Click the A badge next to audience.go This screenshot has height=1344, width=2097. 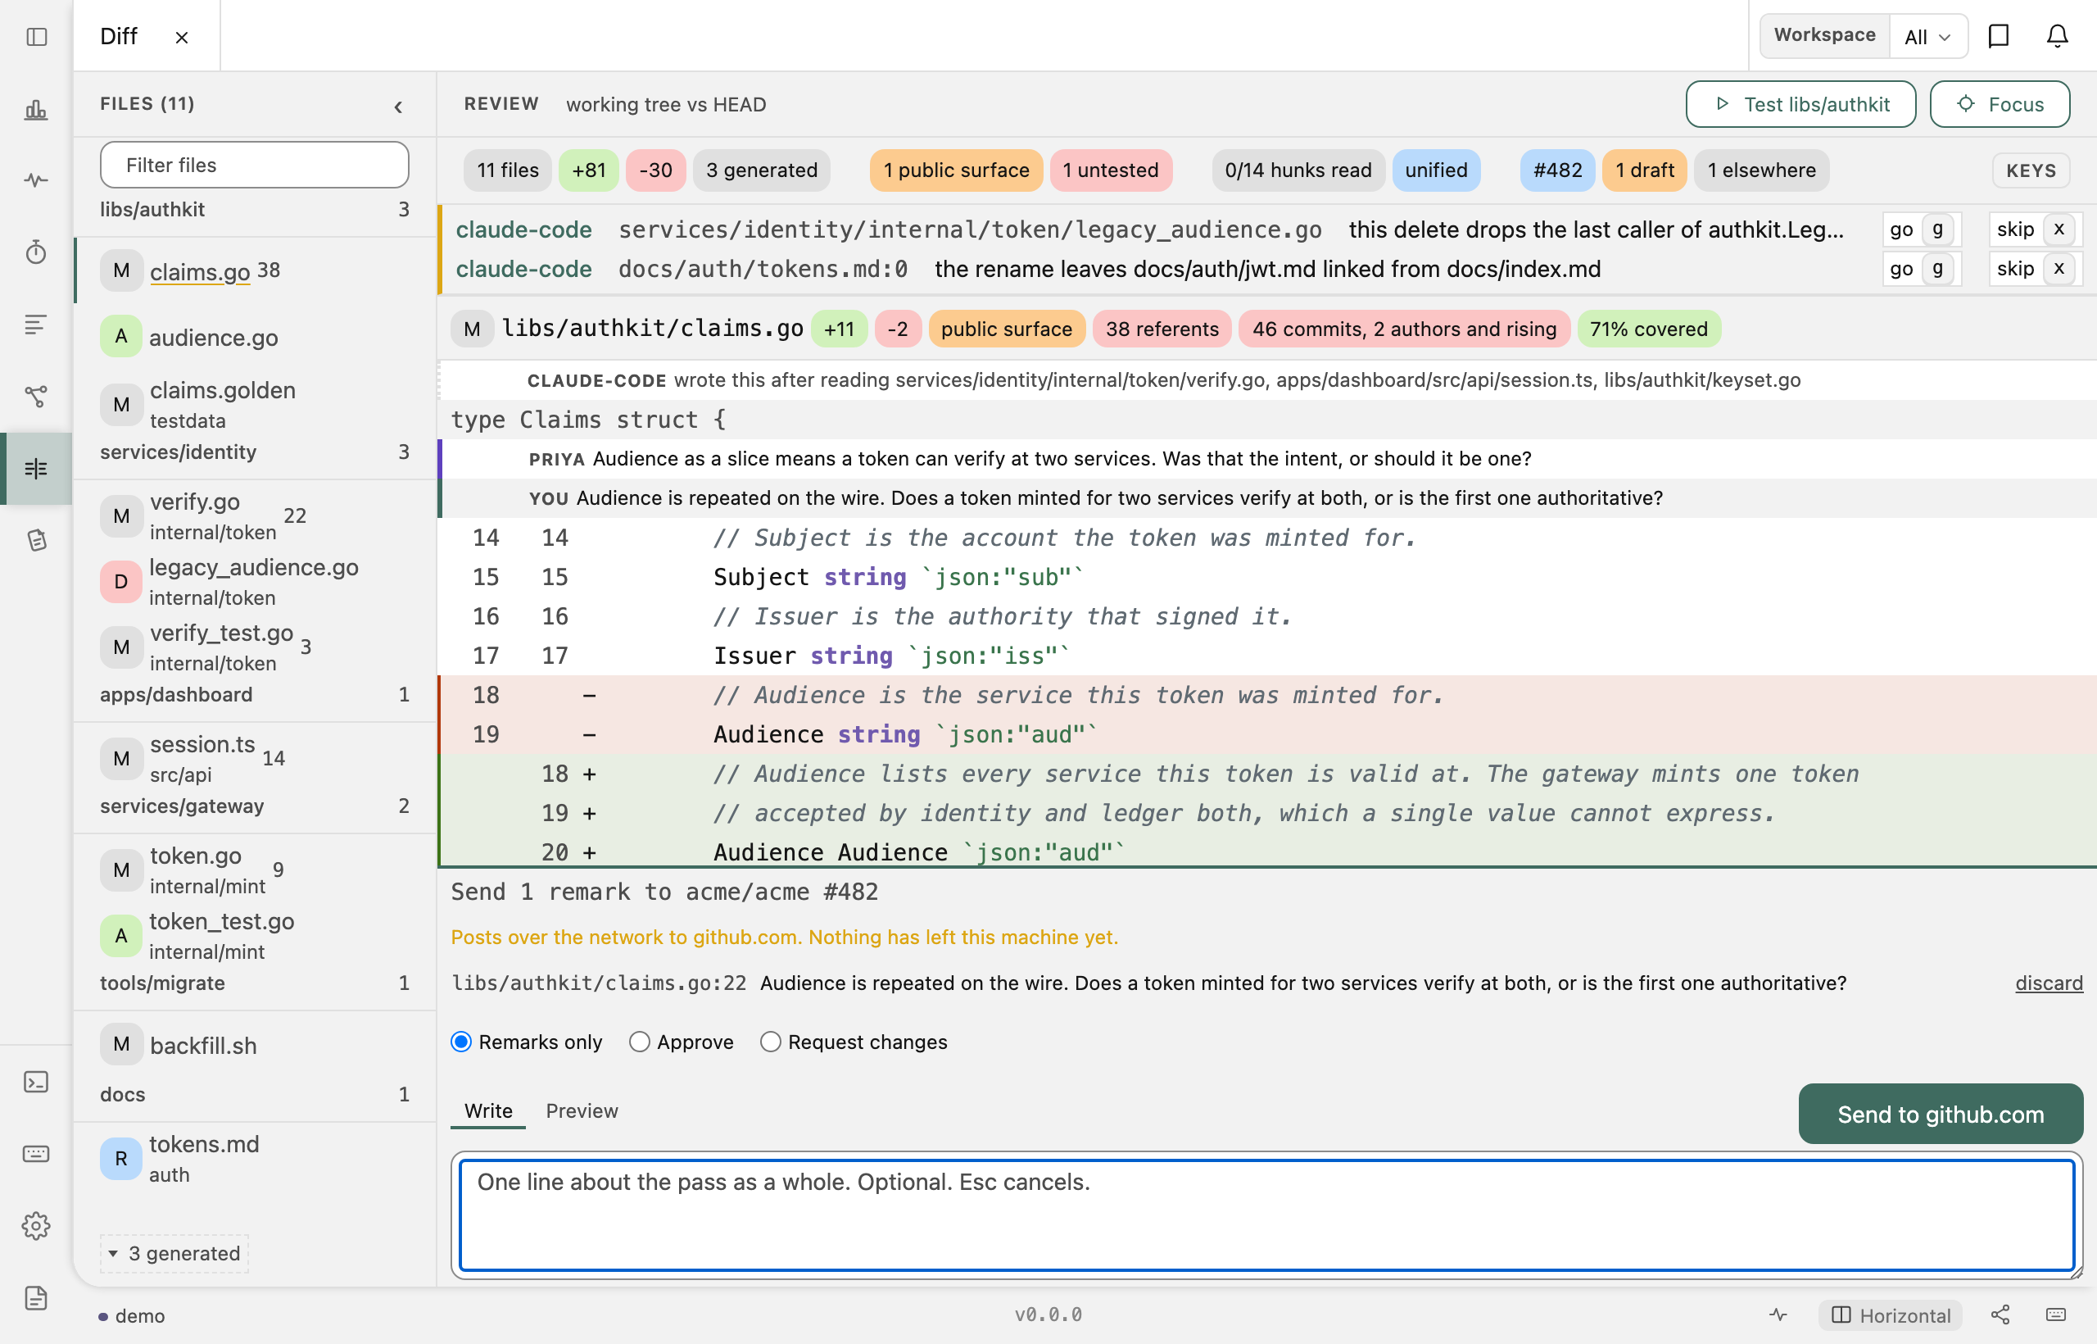(121, 337)
